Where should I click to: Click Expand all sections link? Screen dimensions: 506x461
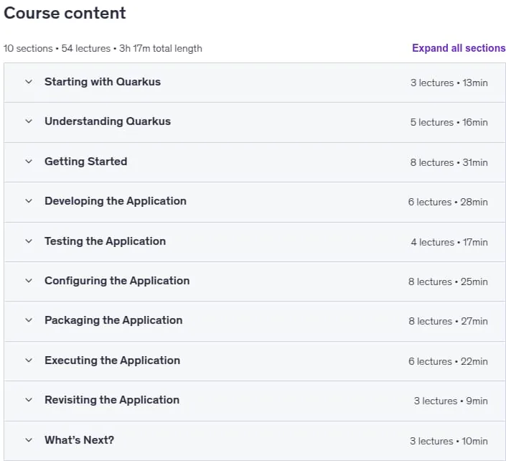pyautogui.click(x=459, y=48)
